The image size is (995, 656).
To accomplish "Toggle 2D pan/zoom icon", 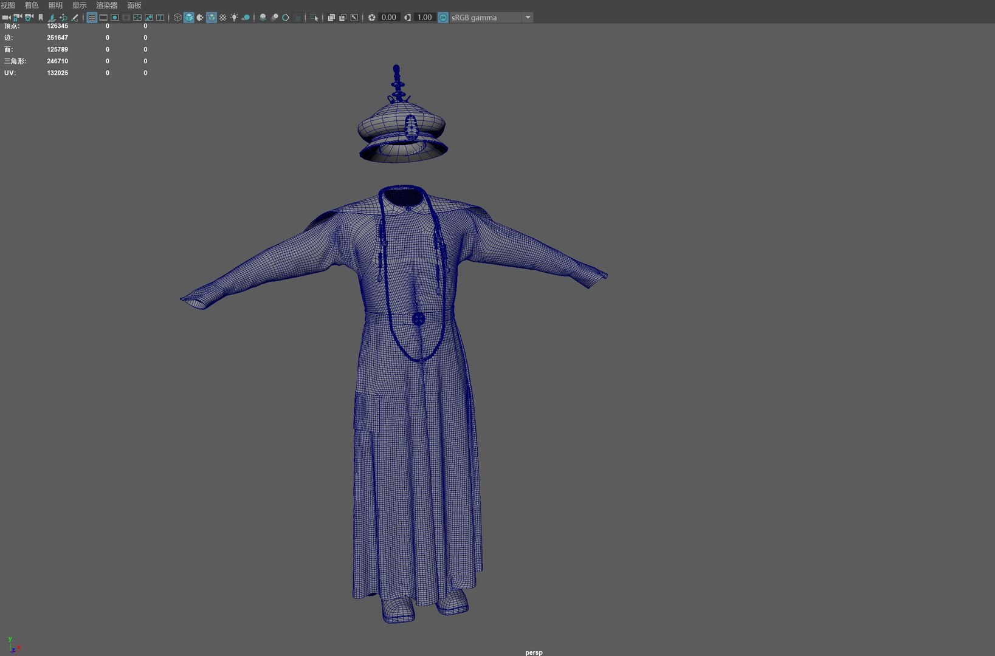I will (63, 18).
